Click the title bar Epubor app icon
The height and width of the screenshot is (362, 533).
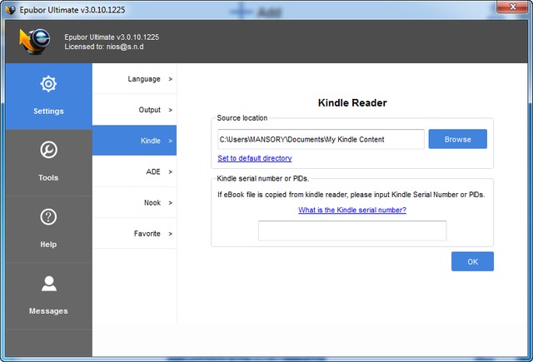pos(10,7)
